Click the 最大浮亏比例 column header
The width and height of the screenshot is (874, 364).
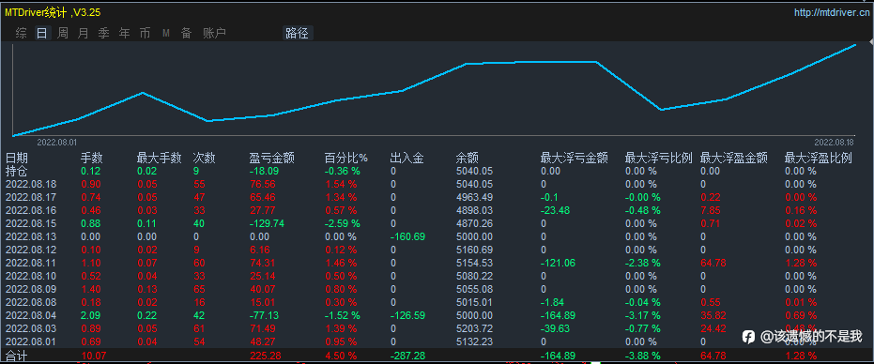pos(659,159)
